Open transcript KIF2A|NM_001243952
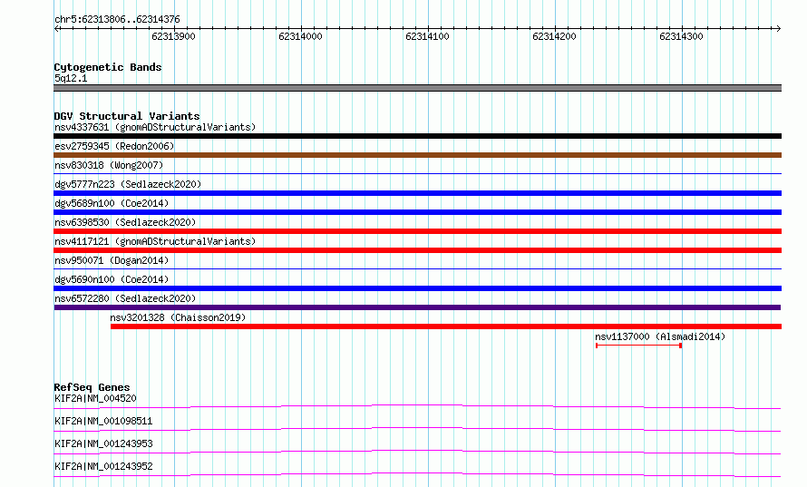This screenshot has height=487, width=807. (103, 466)
